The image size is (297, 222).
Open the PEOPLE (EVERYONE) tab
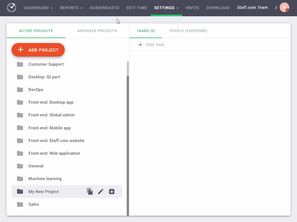click(188, 31)
